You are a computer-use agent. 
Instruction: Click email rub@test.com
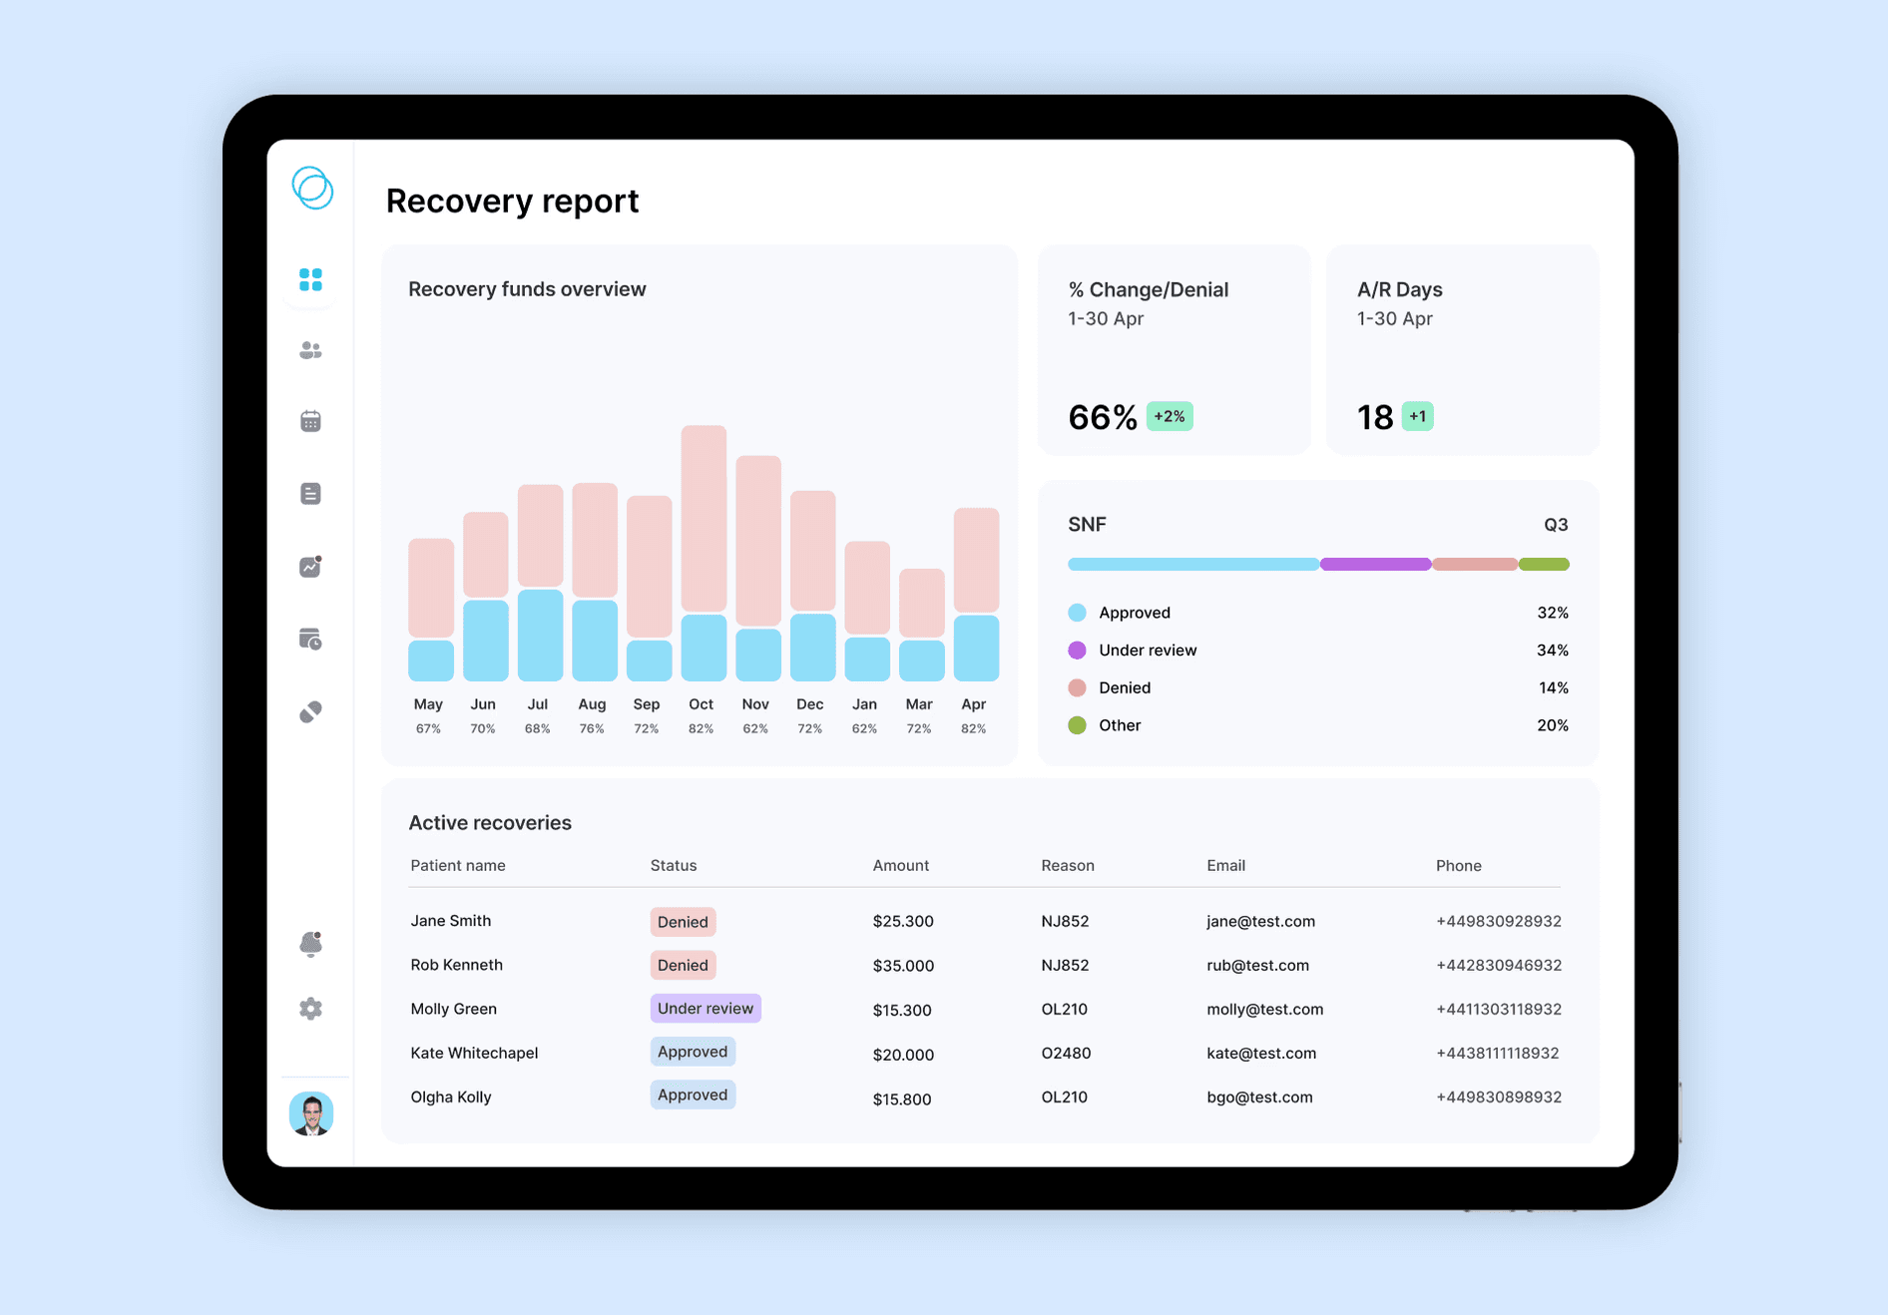(1257, 965)
